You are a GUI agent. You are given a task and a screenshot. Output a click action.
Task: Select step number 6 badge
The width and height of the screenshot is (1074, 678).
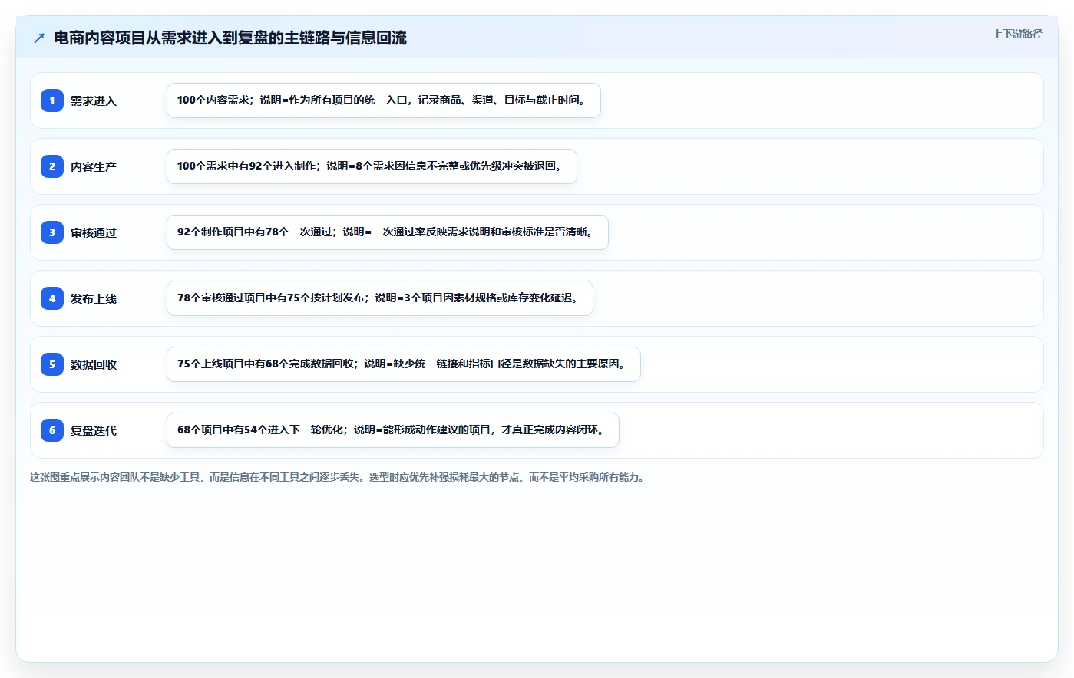(x=52, y=430)
